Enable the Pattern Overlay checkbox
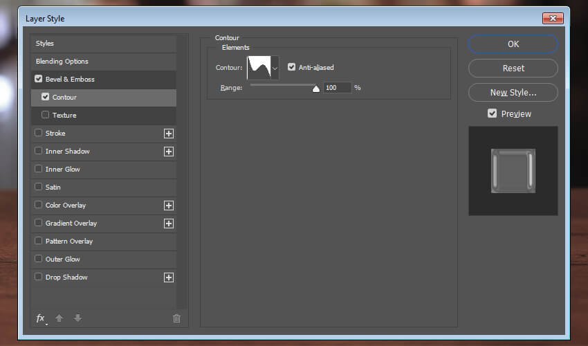The image size is (588, 346). point(38,241)
